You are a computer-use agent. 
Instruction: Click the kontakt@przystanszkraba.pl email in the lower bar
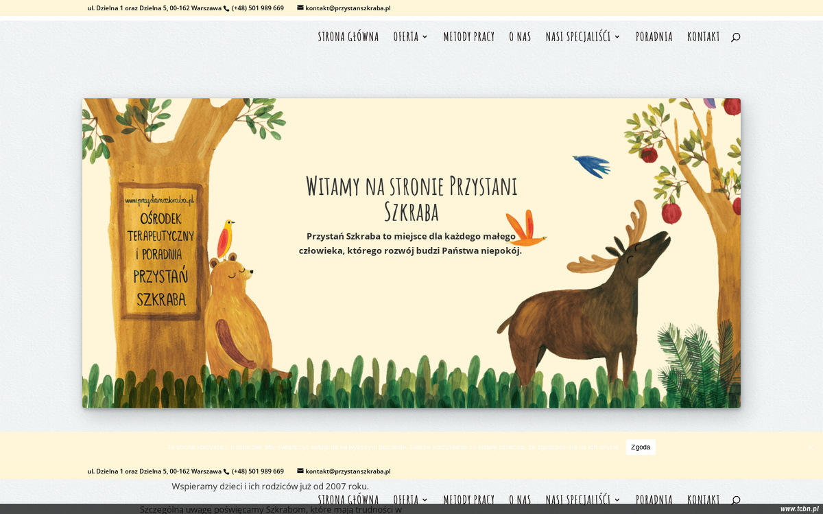(x=348, y=471)
